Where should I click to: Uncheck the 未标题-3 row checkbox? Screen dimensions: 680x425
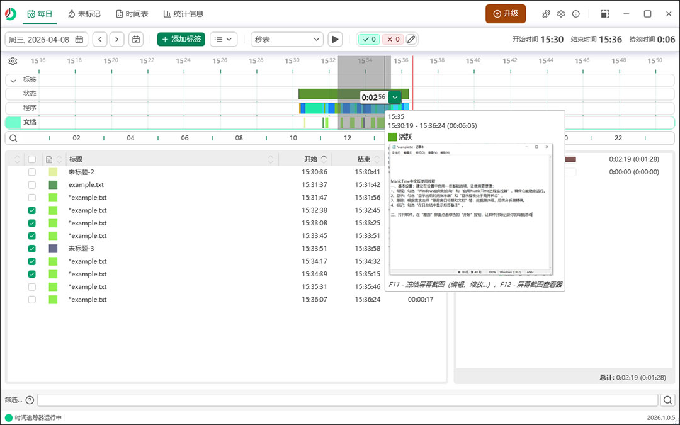31,249
